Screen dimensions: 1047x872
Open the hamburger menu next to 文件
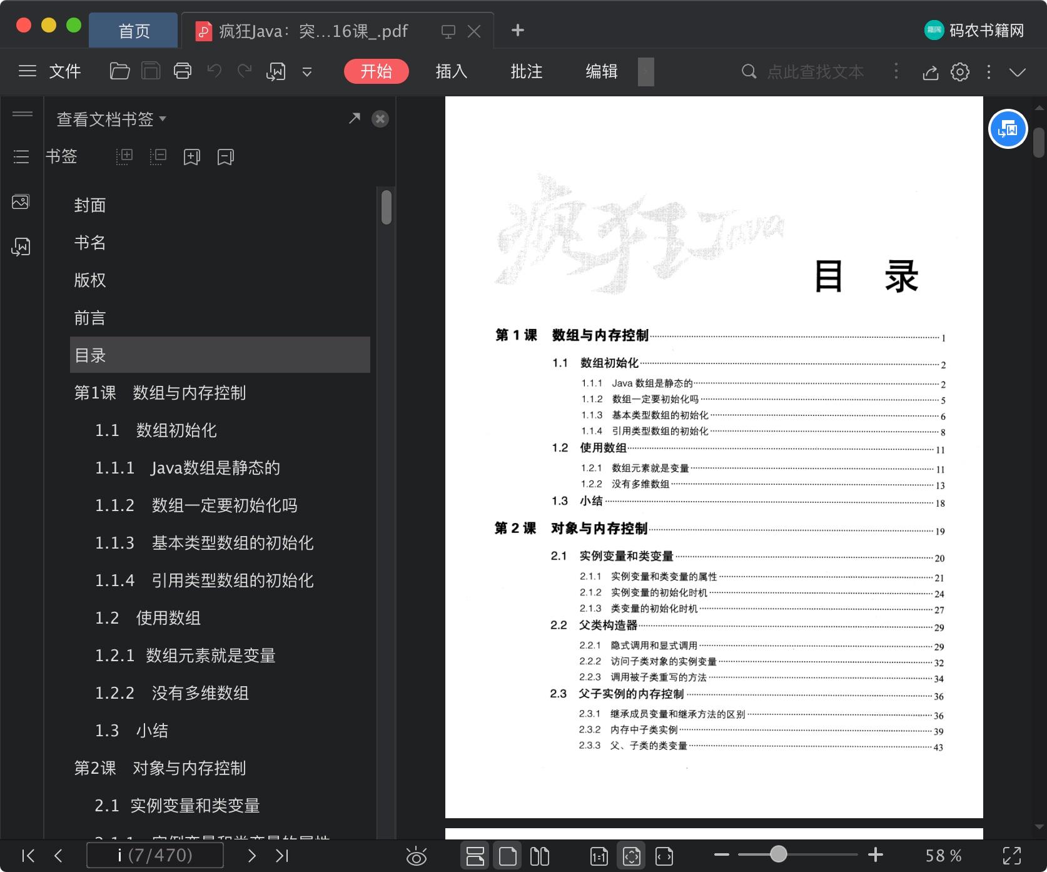[28, 71]
